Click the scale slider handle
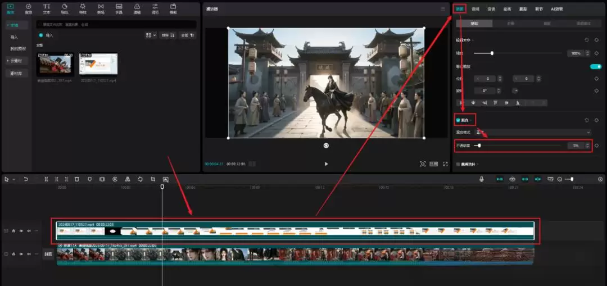Screen dimensions: 607x286 (492, 53)
